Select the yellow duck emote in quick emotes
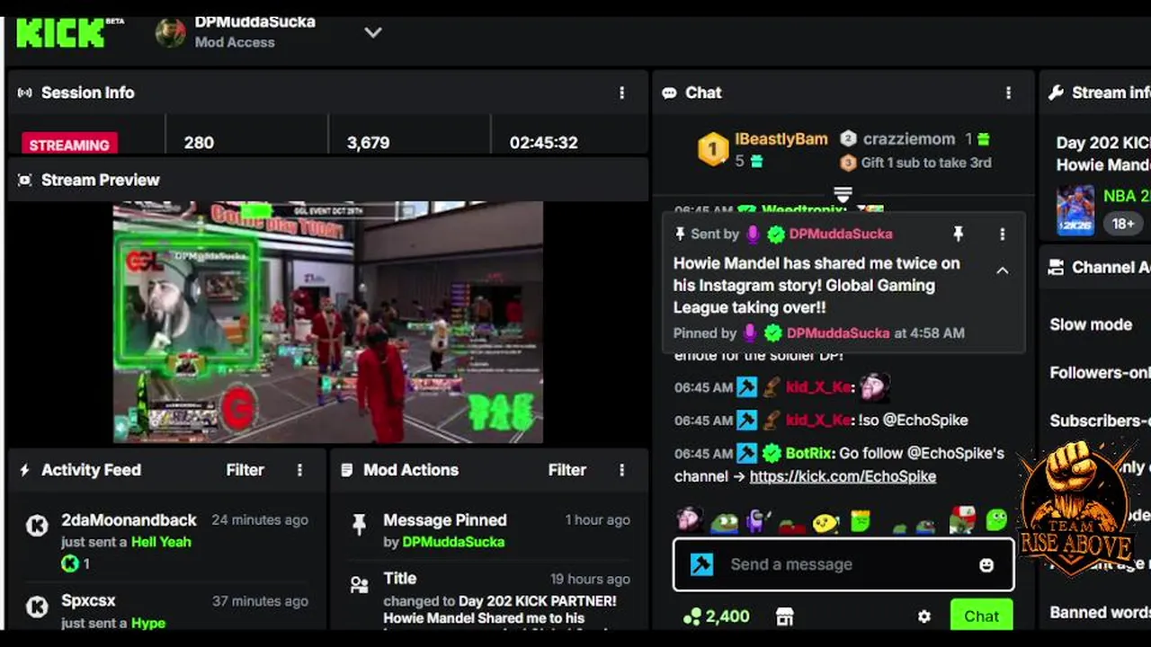The image size is (1151, 647). 825,523
